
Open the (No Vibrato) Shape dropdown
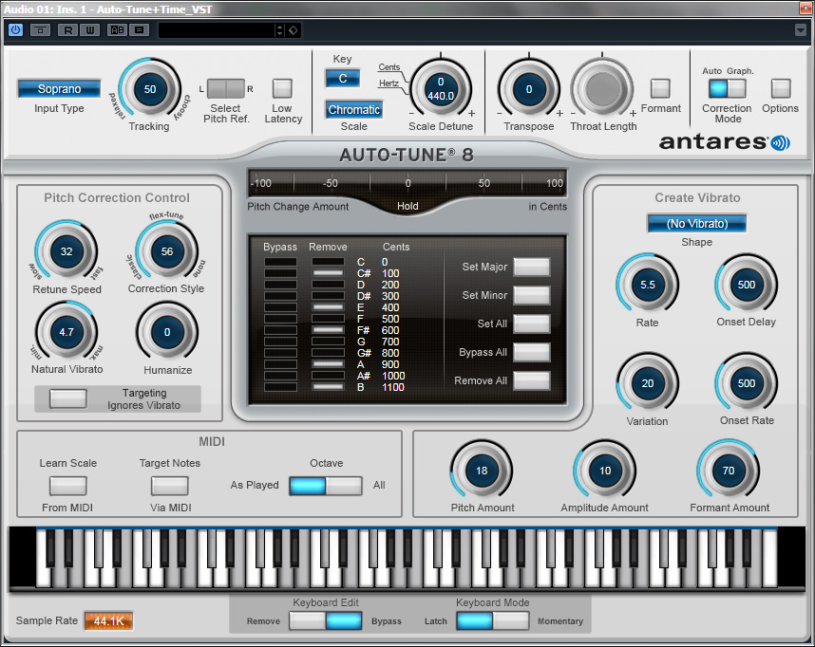click(696, 224)
